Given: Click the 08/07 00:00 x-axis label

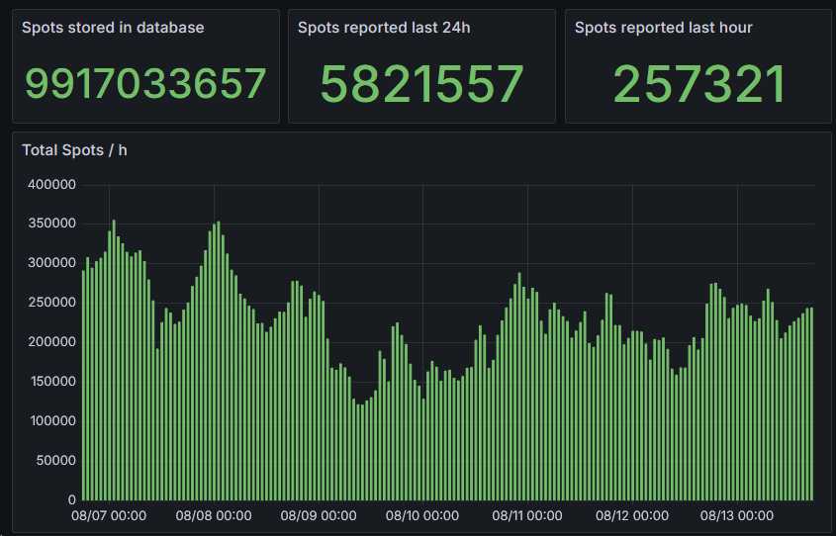Looking at the screenshot, I should click(109, 516).
